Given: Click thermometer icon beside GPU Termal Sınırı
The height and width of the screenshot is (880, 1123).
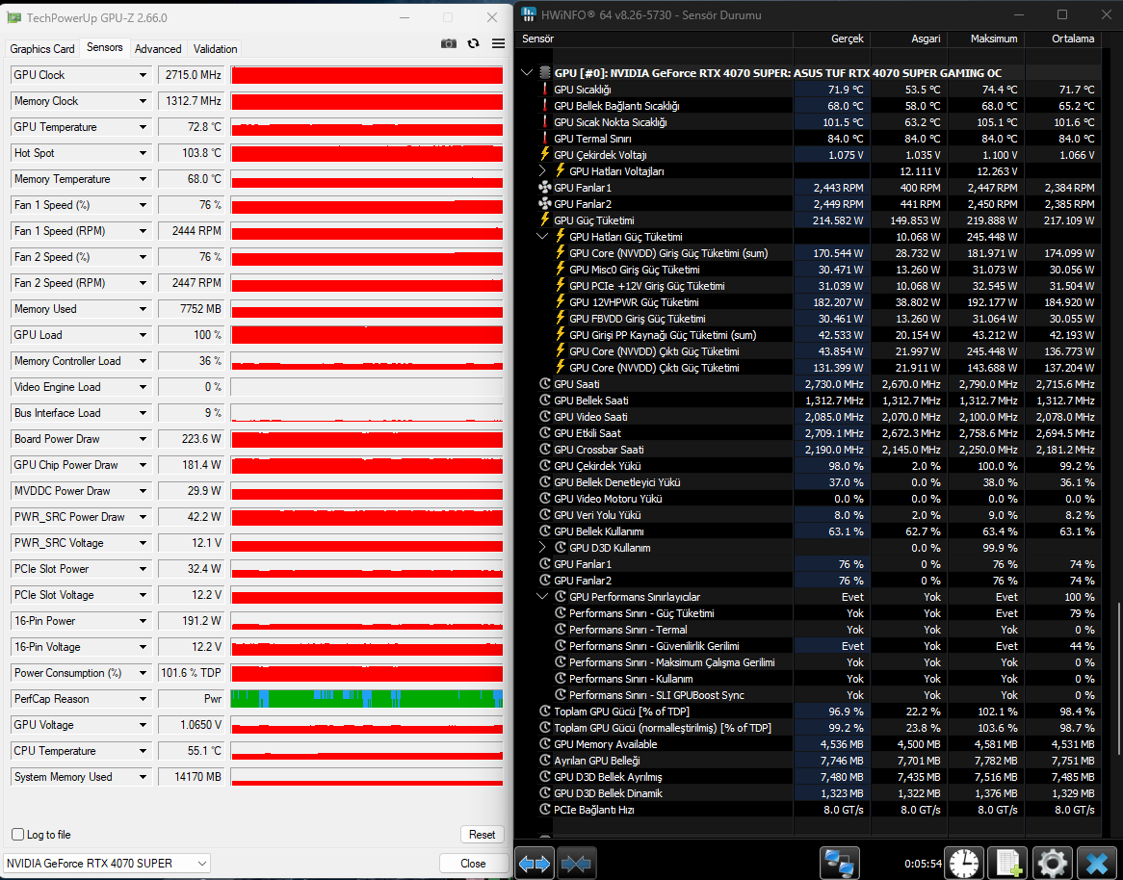Looking at the screenshot, I should pos(545,139).
